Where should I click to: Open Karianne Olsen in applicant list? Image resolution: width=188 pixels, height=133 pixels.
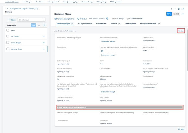[x=16, y=49]
